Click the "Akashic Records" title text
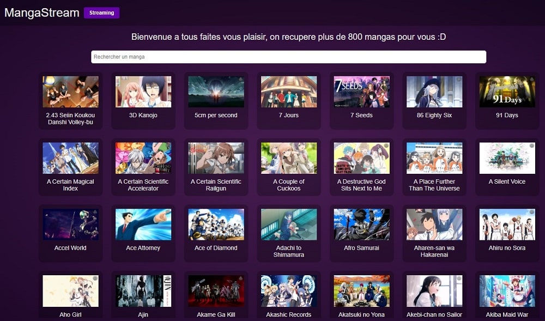 click(289, 315)
